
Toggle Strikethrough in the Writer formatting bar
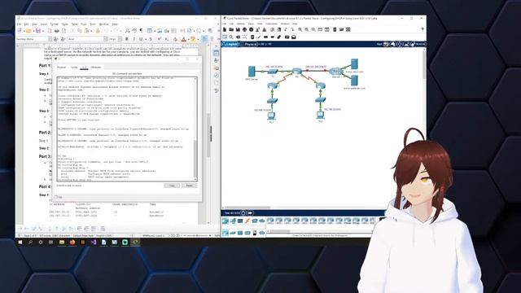150,39
